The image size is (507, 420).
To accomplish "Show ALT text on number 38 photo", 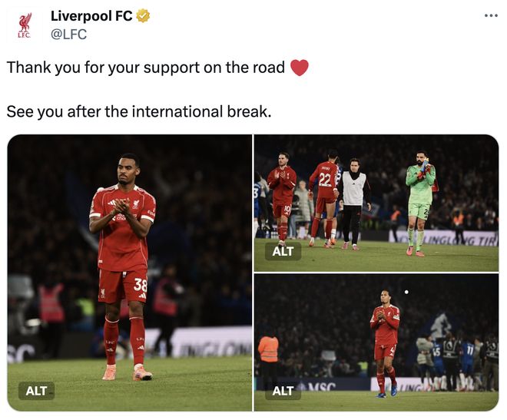I will click(37, 391).
